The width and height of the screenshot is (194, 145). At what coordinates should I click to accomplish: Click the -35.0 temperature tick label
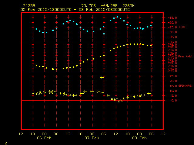(x=172, y=37)
